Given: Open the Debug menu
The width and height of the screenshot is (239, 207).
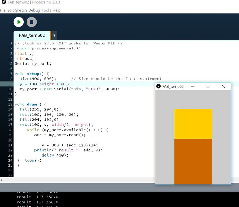Looking at the screenshot, I should tap(34, 10).
